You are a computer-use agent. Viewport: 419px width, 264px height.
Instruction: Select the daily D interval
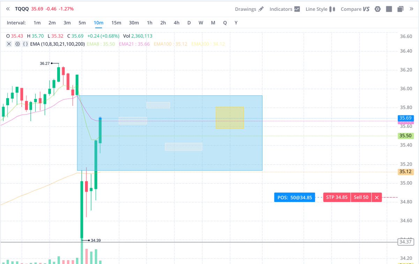click(189, 23)
